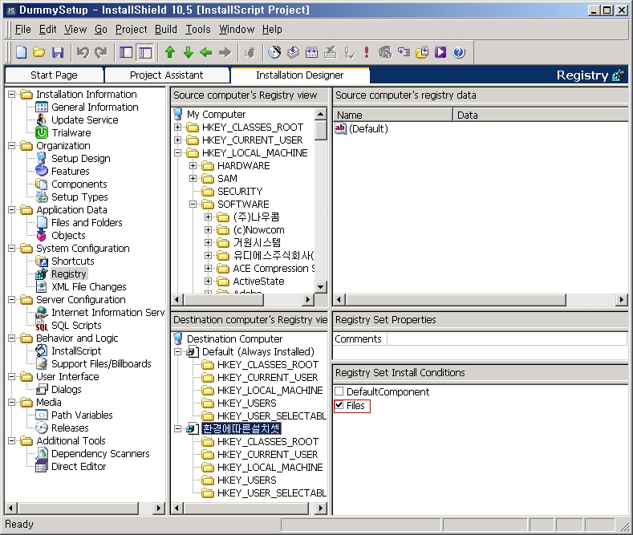Viewport: 633px width, 535px height.
Task: Open the File menu
Action: pyautogui.click(x=23, y=29)
